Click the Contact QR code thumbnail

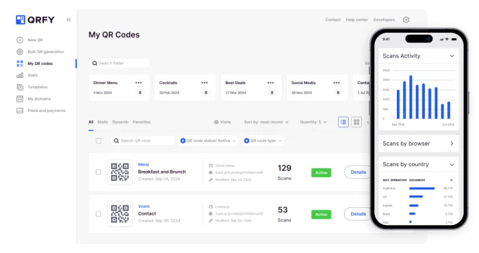point(120,214)
